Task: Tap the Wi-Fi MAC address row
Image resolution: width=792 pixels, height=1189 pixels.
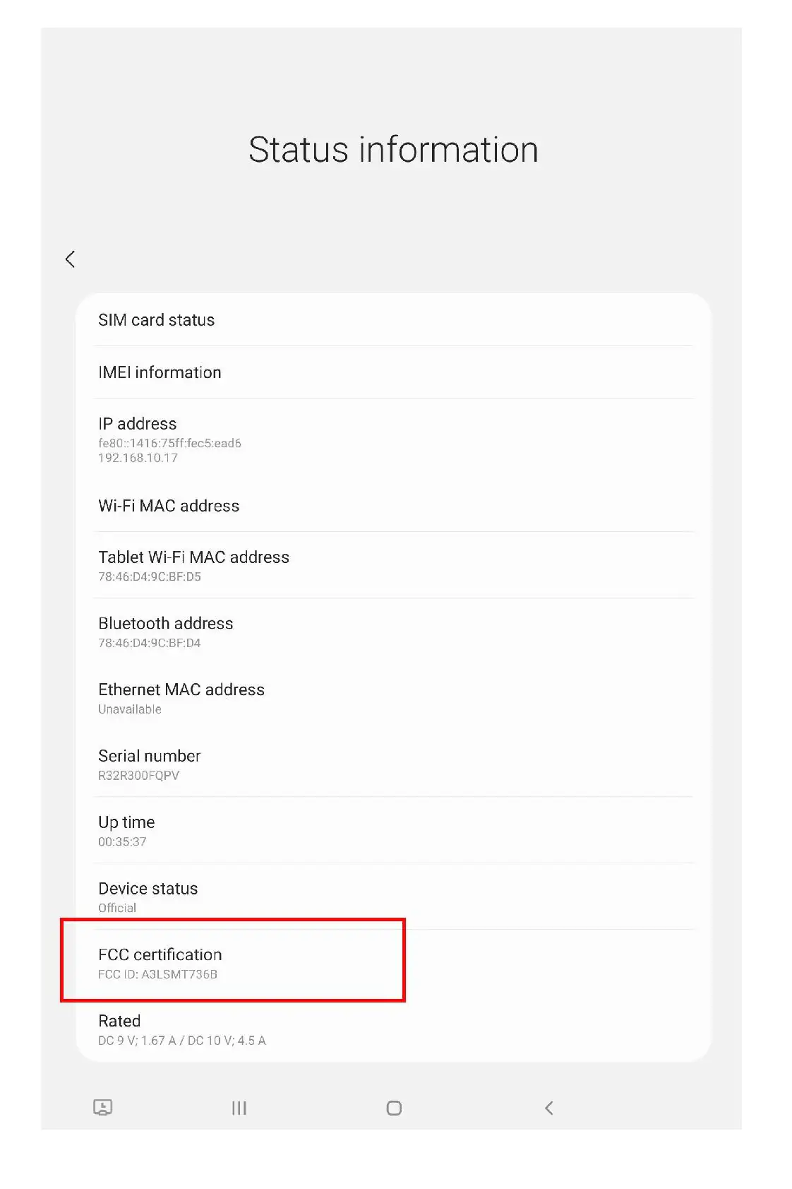Action: click(x=393, y=506)
